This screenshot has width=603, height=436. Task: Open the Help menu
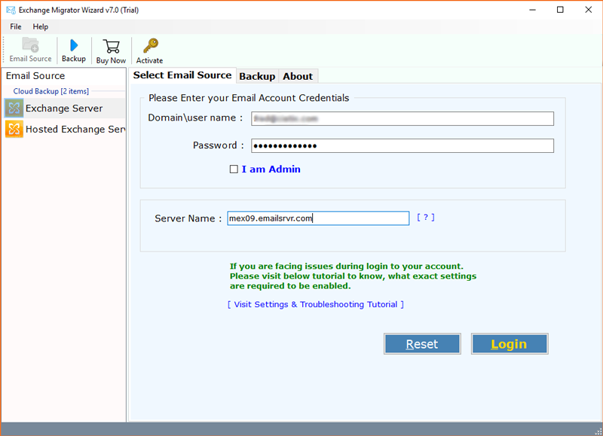pos(41,26)
